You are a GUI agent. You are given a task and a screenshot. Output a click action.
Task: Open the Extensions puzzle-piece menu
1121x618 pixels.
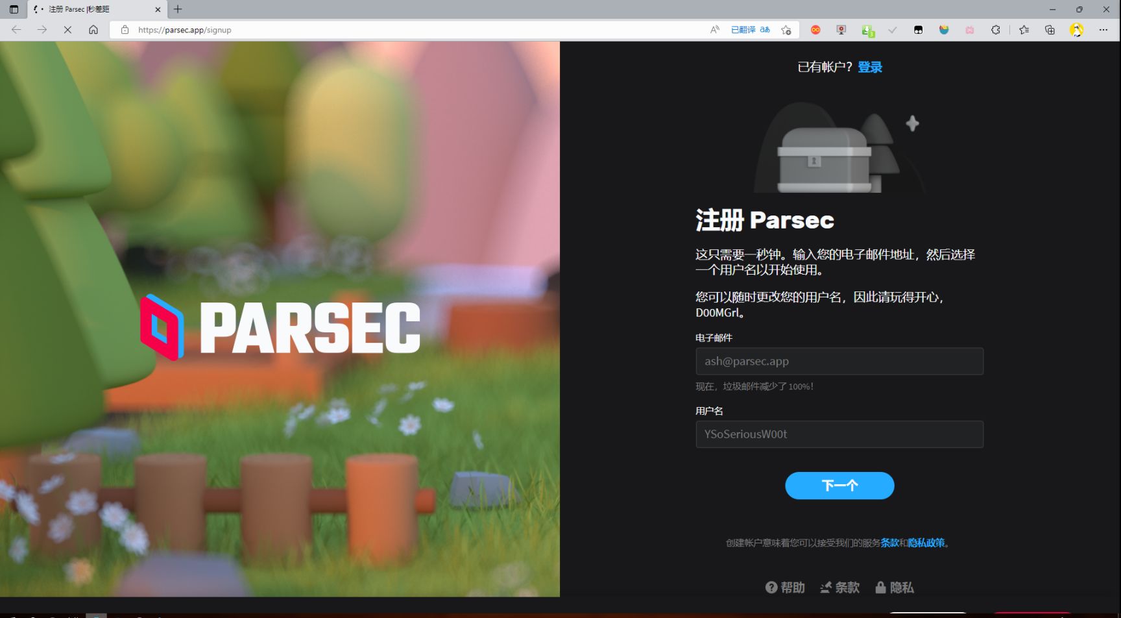995,30
